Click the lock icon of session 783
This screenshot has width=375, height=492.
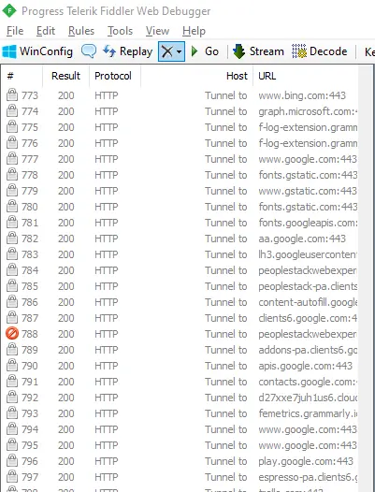click(x=12, y=253)
